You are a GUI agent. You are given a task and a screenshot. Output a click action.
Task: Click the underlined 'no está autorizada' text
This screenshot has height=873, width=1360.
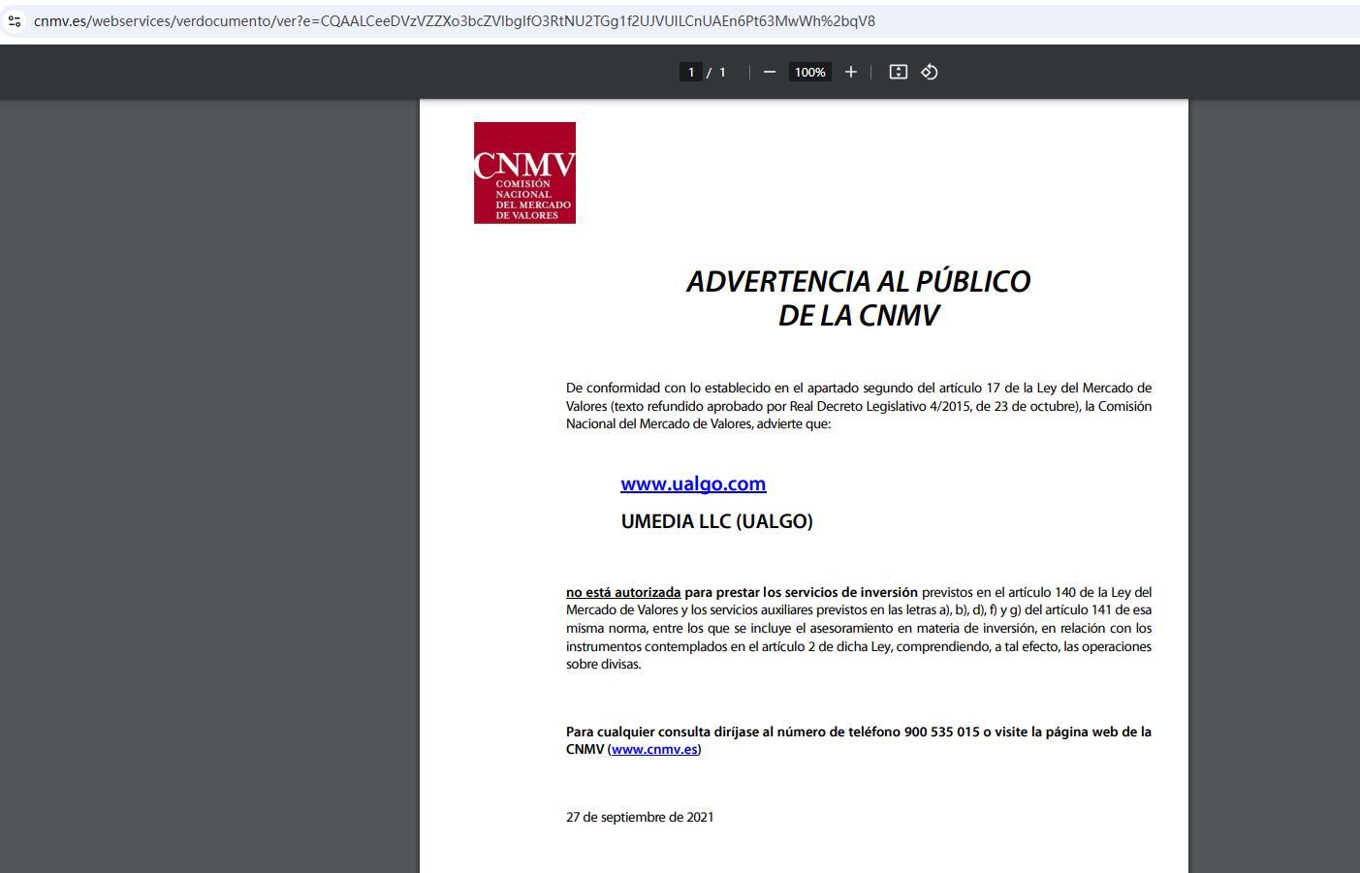(x=623, y=592)
